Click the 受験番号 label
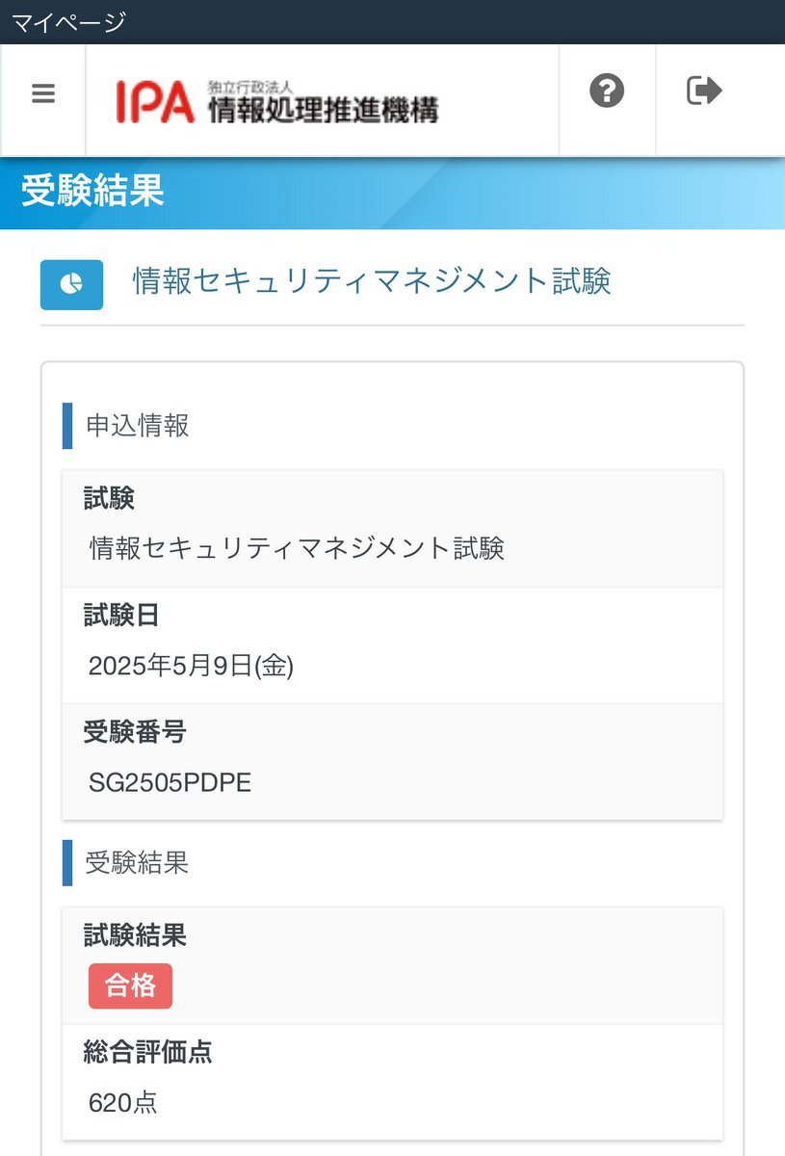Image resolution: width=785 pixels, height=1156 pixels. [135, 733]
